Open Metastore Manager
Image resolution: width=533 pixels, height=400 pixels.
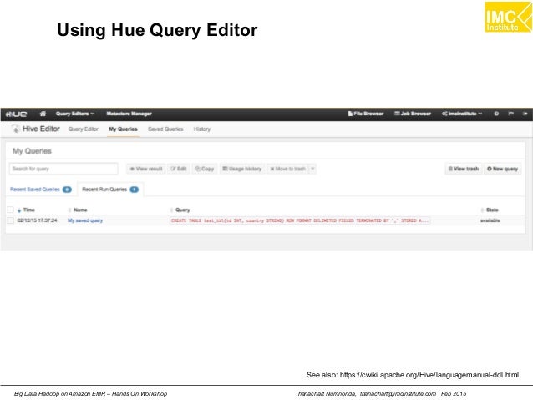[x=129, y=114]
